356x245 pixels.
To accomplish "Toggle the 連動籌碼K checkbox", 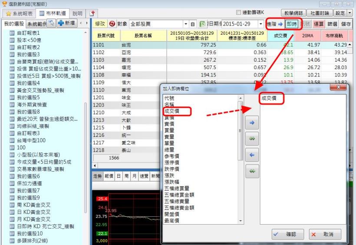I will click(238, 12).
